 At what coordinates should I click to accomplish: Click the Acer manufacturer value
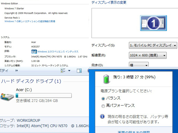(34, 42)
